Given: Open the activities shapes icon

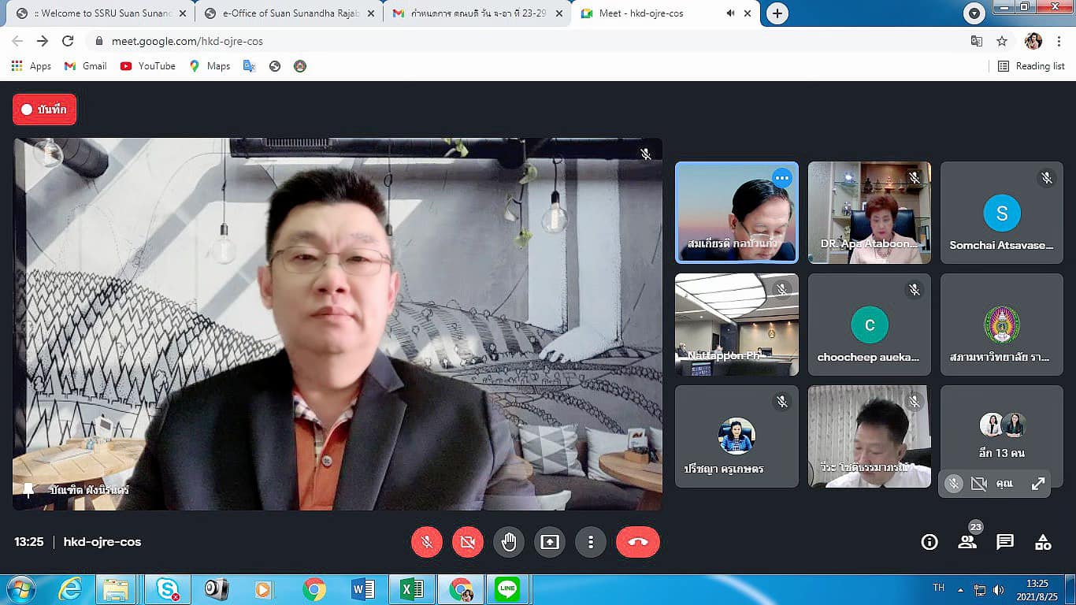Looking at the screenshot, I should coord(1043,542).
